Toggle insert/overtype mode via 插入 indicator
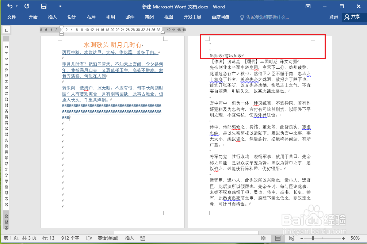The image size is (367, 244). click(x=130, y=238)
